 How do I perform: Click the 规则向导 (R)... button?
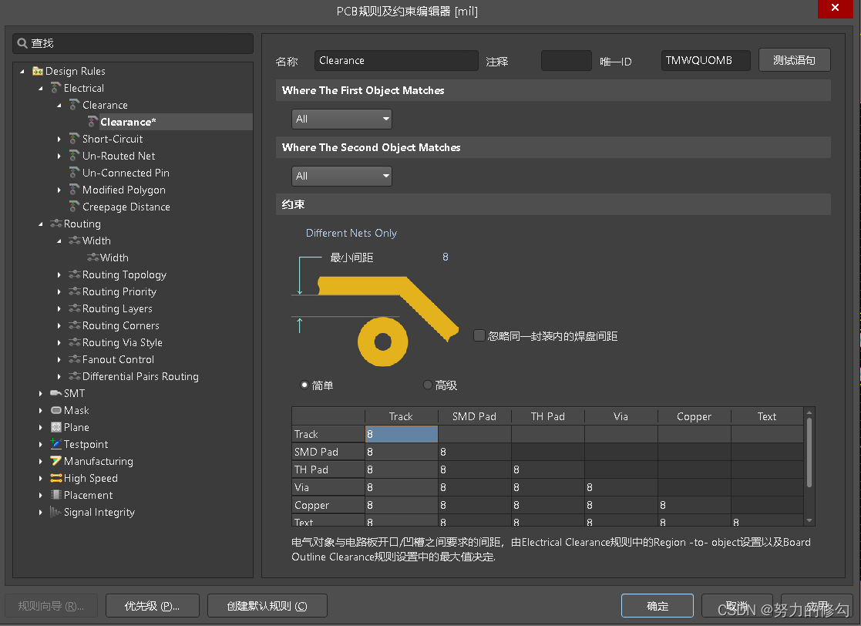click(51, 606)
